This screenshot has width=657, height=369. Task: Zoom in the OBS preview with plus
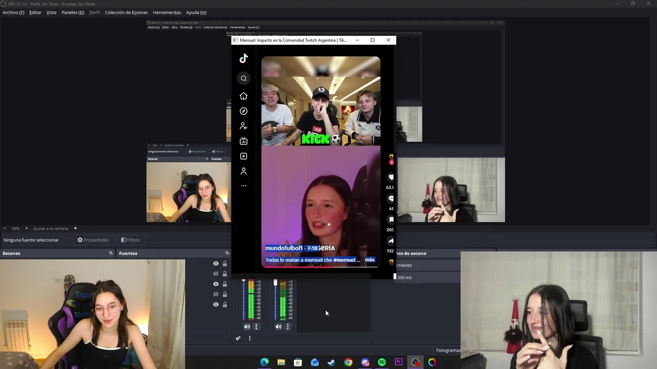pyautogui.click(x=27, y=229)
